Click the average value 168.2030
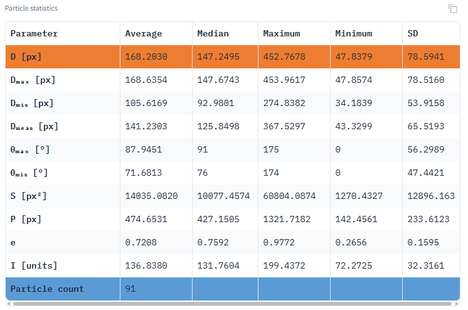Image resolution: width=468 pixels, height=310 pixels. pos(146,56)
